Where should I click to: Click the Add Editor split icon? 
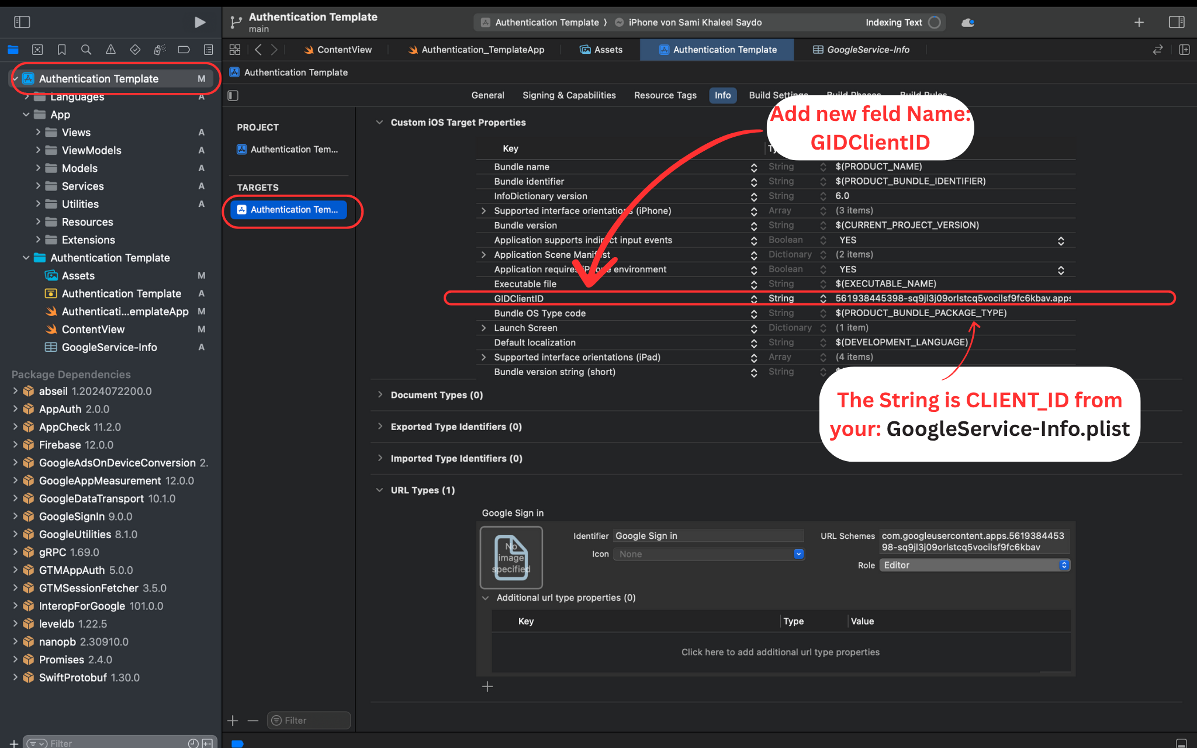tap(1184, 50)
